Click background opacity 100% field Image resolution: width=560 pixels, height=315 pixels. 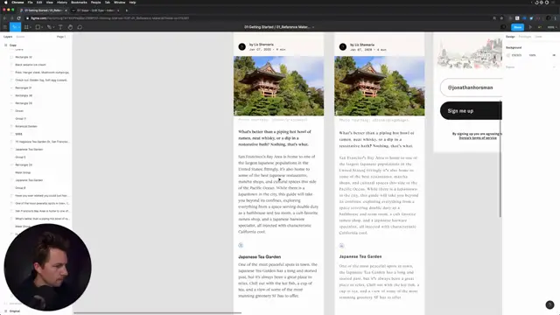(533, 55)
